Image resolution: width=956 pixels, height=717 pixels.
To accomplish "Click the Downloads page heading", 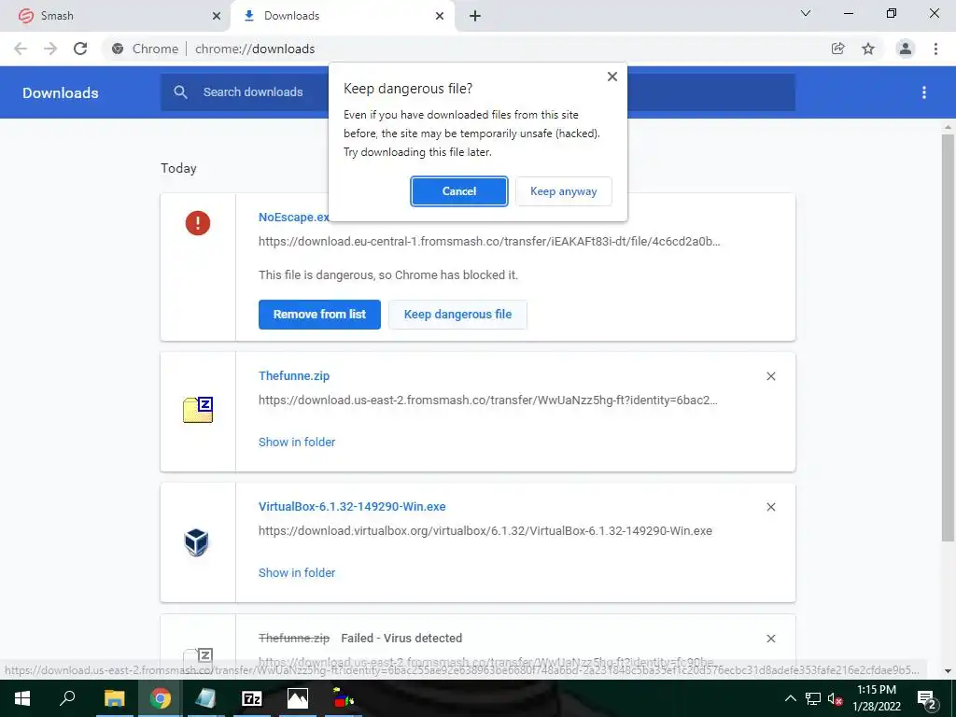I will 61,92.
